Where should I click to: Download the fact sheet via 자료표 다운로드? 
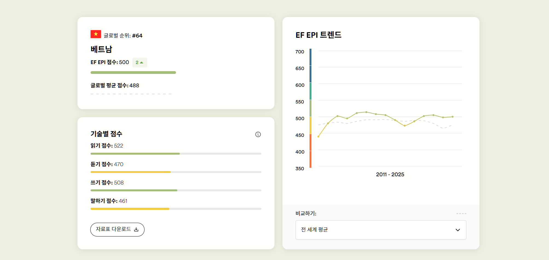pos(117,229)
